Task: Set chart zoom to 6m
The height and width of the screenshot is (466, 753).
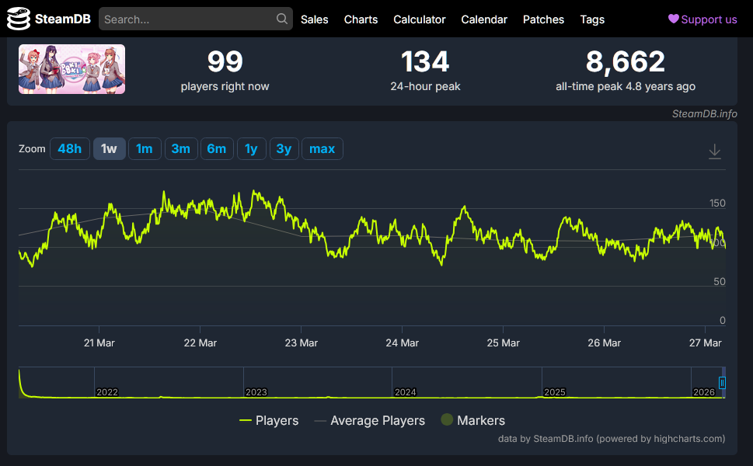Action: click(x=217, y=149)
